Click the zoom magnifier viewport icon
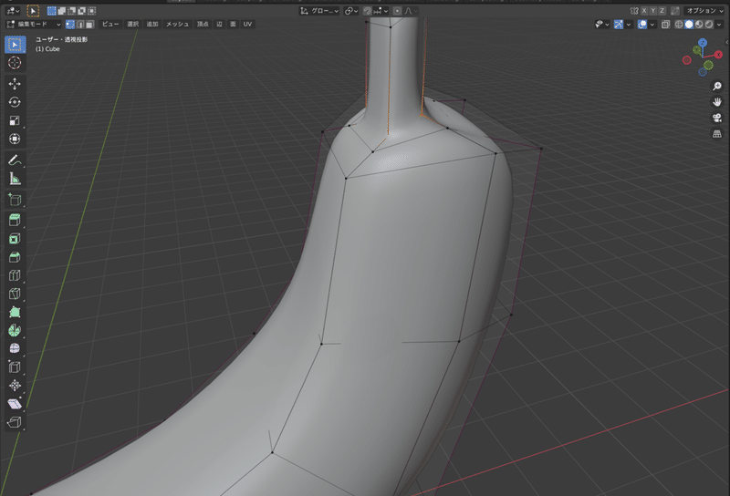The height and width of the screenshot is (496, 730). 716,85
